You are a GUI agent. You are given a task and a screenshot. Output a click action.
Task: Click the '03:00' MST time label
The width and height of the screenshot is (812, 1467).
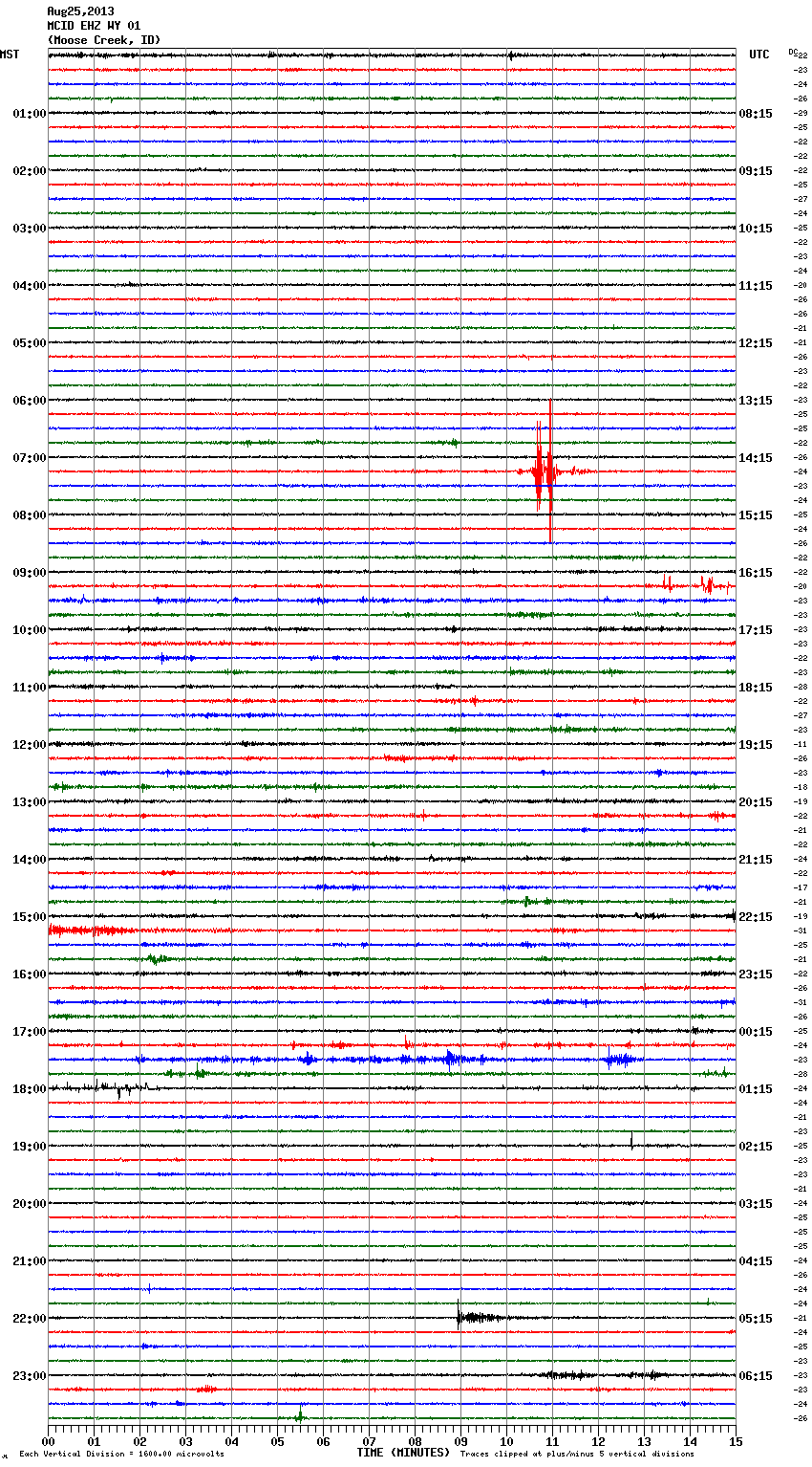(30, 229)
